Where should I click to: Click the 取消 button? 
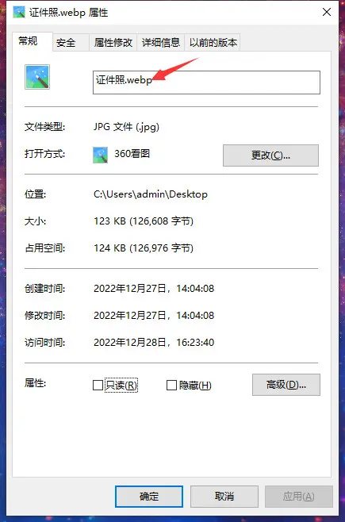tap(224, 497)
